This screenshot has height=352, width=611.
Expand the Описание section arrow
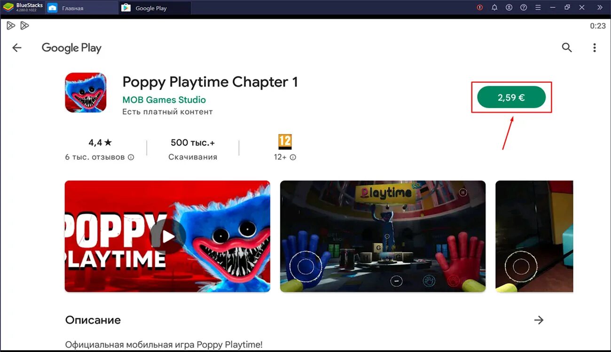pos(539,320)
